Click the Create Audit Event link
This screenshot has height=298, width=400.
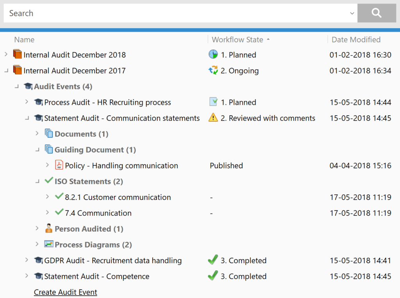pyautogui.click(x=65, y=292)
